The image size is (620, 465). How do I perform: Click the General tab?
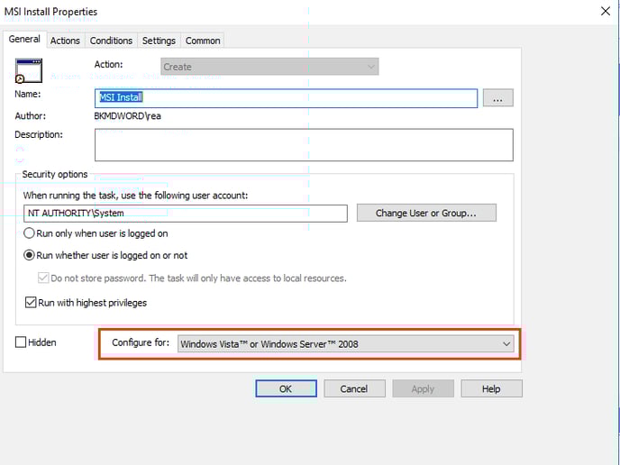(24, 40)
